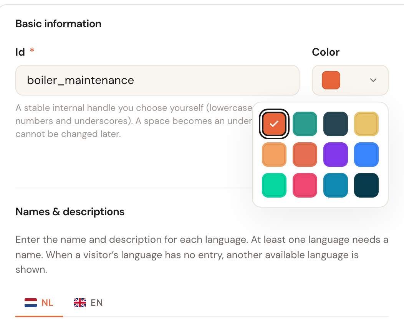Click the Basic information heading
Image resolution: width=404 pixels, height=333 pixels.
(x=58, y=24)
